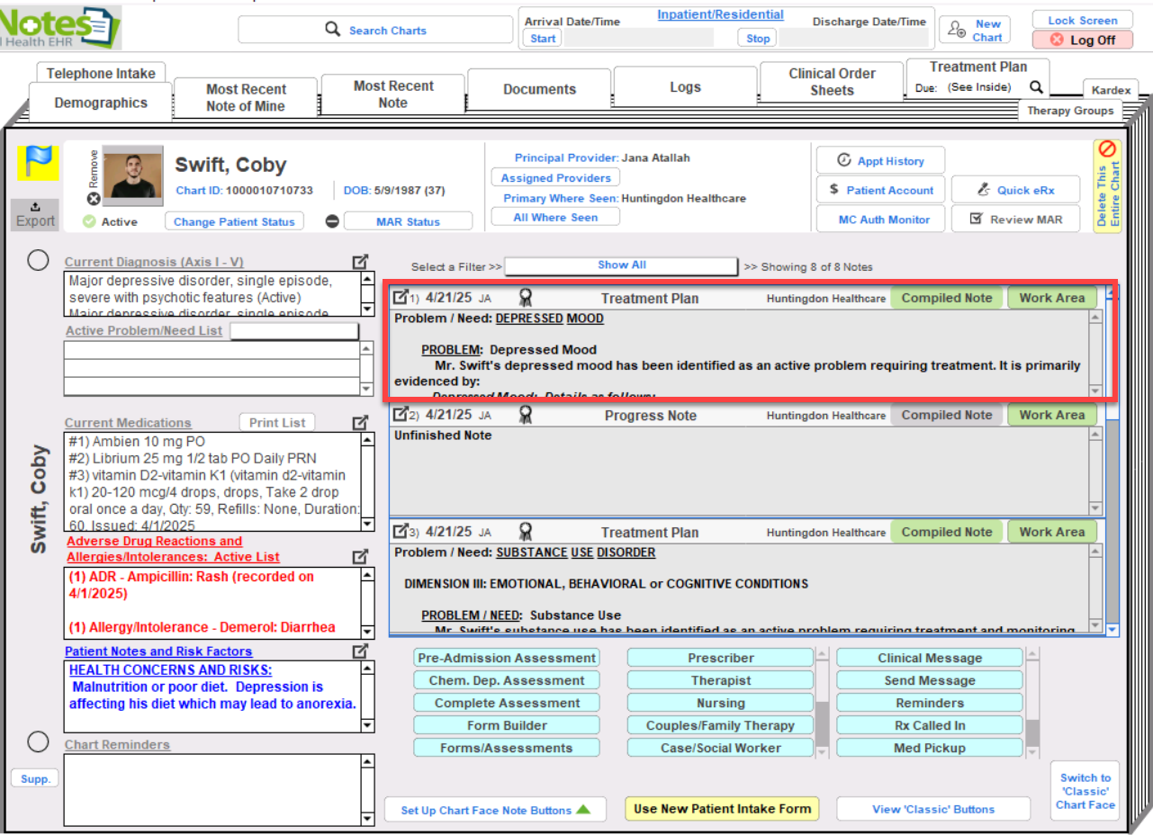1153x835 pixels.
Task: Click the yellow flag icon
Action: pyautogui.click(x=36, y=163)
